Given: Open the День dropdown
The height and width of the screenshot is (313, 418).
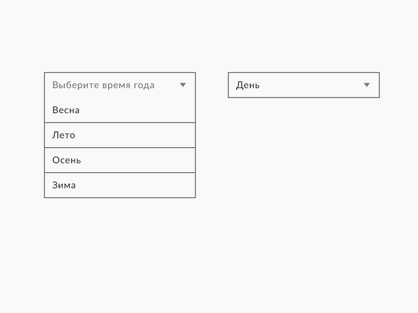Looking at the screenshot, I should [x=304, y=85].
